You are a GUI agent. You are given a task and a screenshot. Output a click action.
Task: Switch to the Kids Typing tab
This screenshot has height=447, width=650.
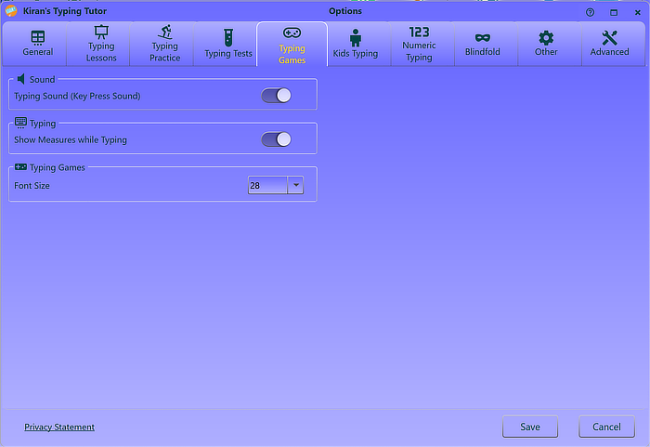[359, 44]
